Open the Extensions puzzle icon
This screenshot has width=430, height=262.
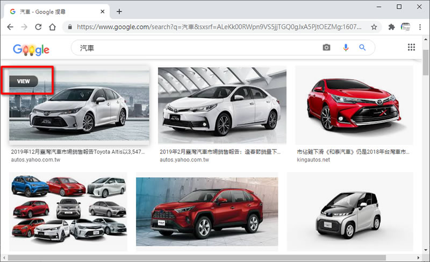[392, 27]
